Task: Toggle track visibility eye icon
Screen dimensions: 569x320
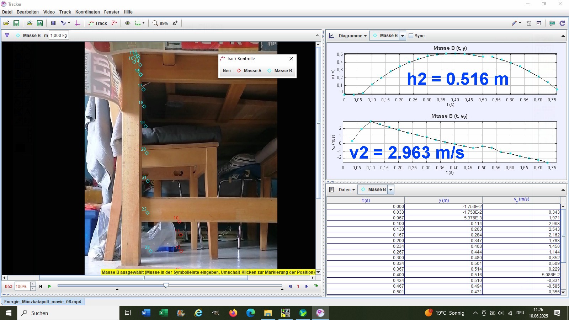Action: pos(127,23)
